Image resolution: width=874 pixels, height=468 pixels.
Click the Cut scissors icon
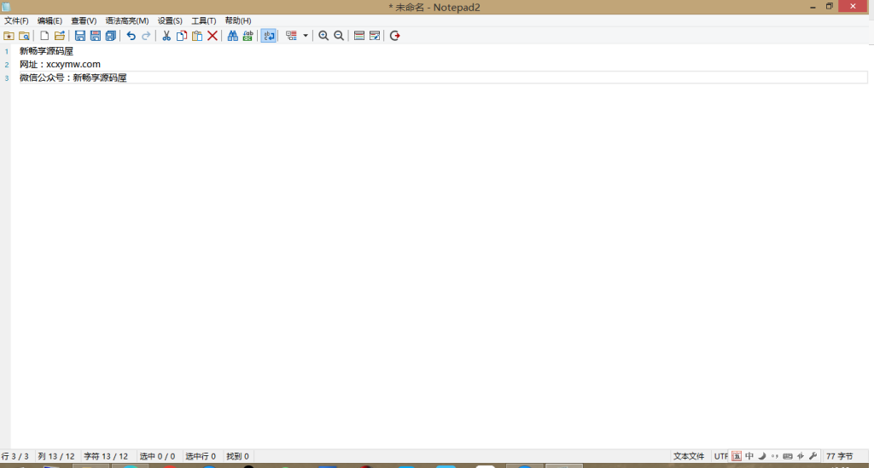tap(166, 36)
